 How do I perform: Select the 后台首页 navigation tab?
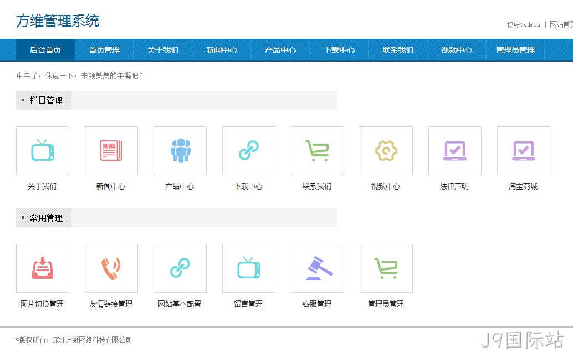pyautogui.click(x=45, y=50)
